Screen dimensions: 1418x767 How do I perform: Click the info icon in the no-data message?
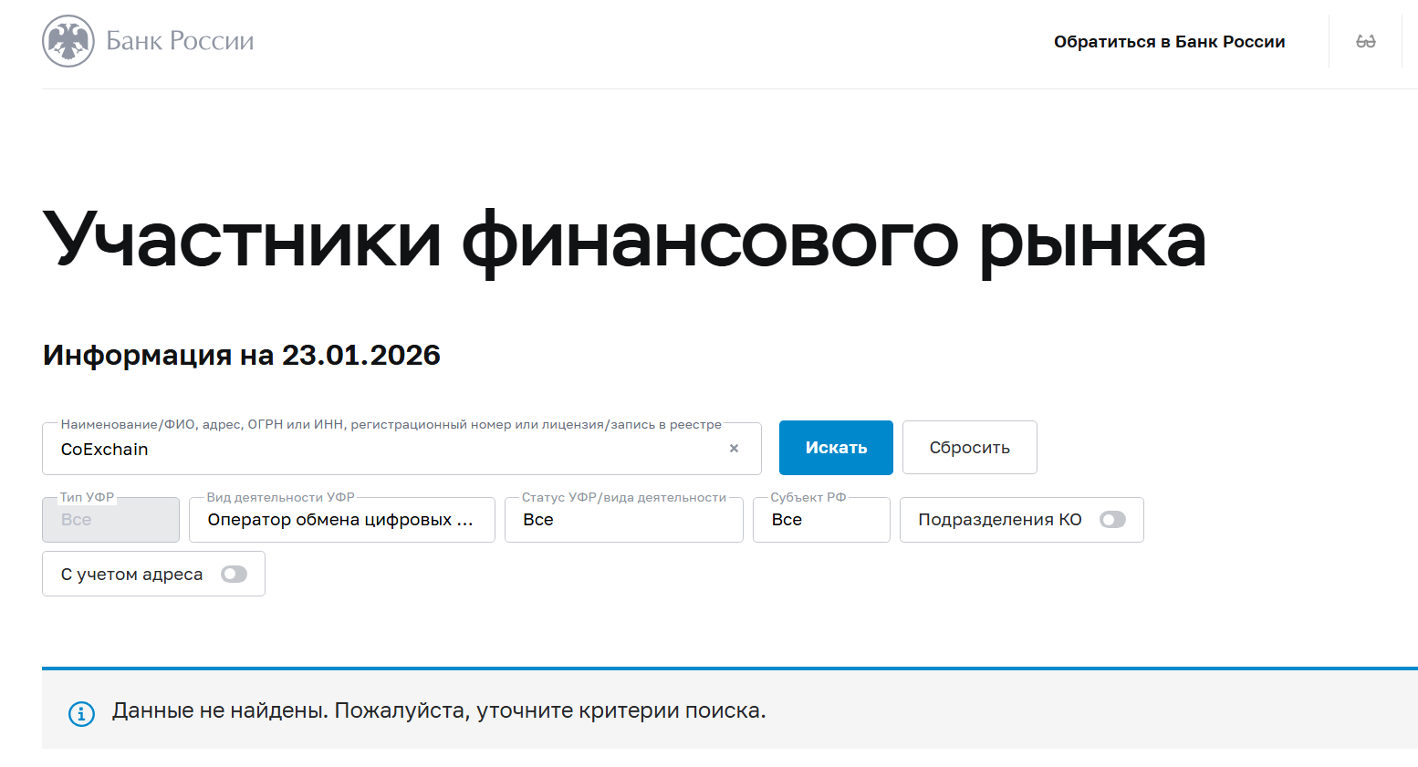tap(82, 713)
